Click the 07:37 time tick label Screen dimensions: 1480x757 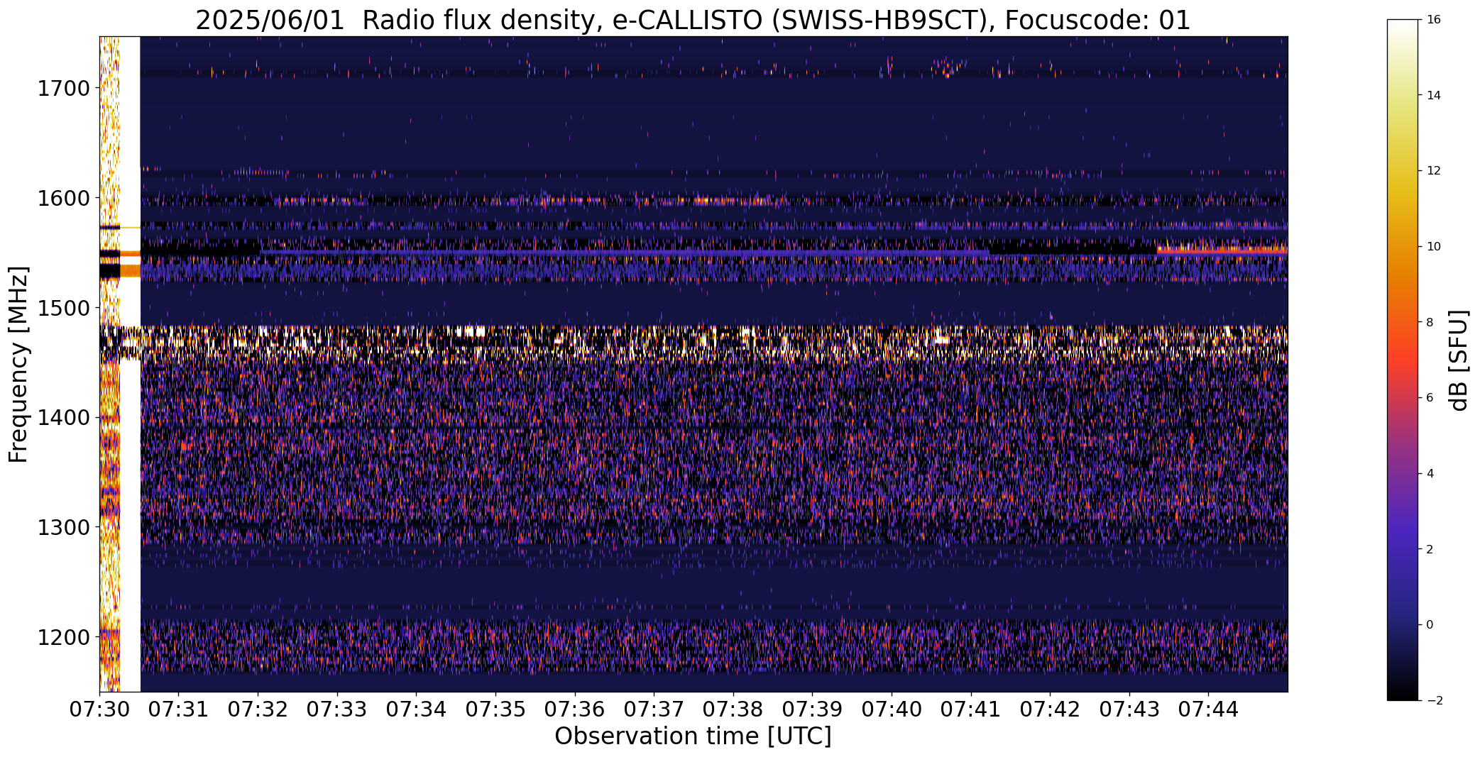pos(654,709)
